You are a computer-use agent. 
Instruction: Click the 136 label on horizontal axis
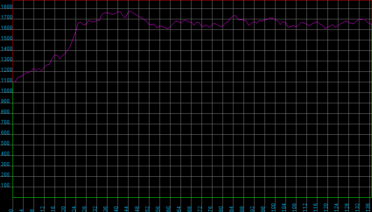pos(368,207)
